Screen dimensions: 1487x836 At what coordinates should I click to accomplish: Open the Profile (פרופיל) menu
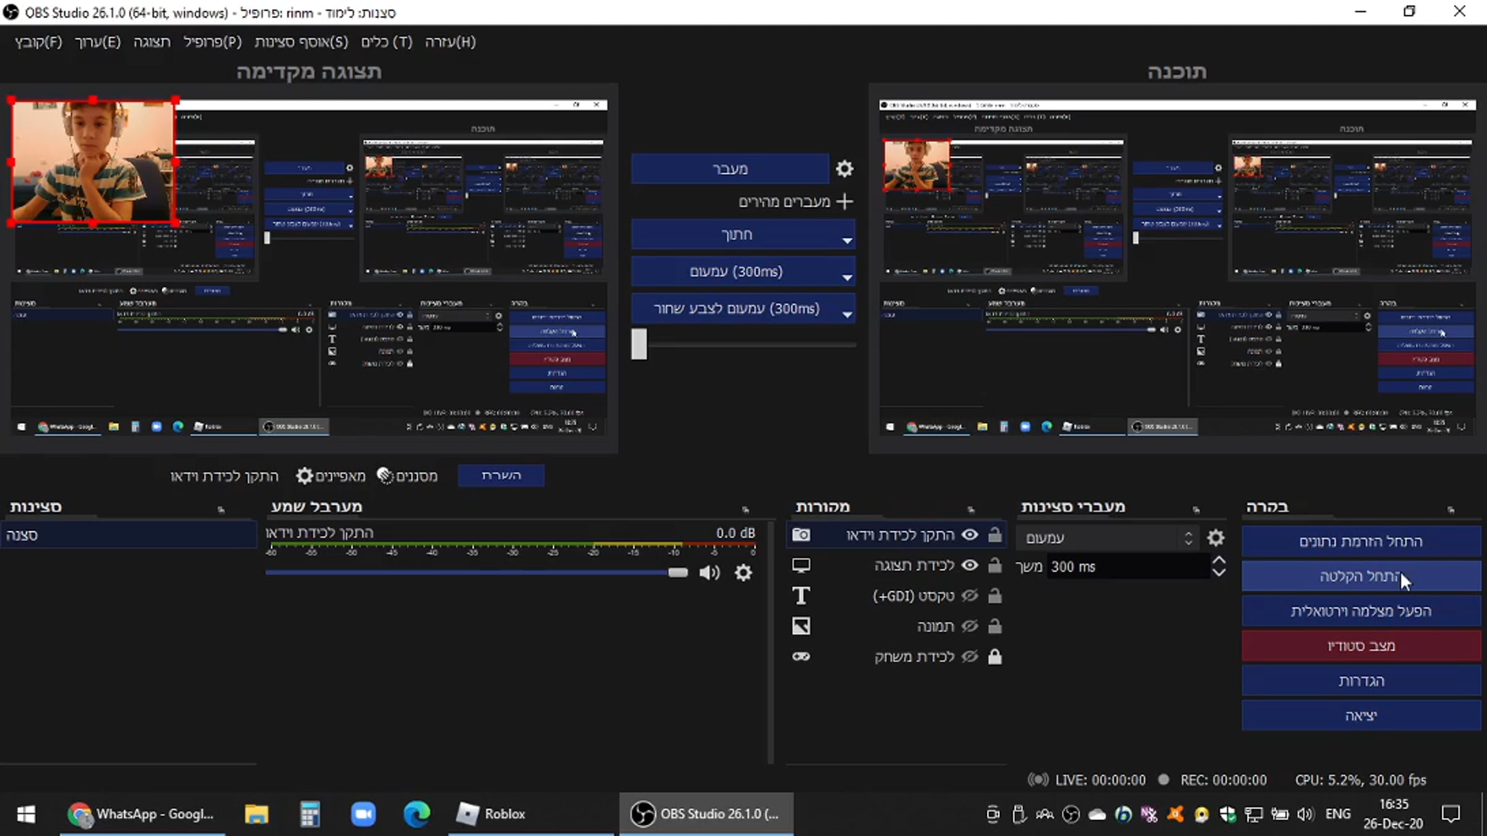coord(212,42)
